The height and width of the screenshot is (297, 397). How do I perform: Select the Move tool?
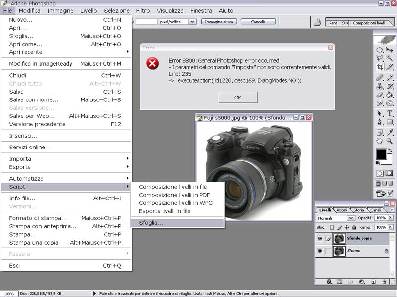390,50
